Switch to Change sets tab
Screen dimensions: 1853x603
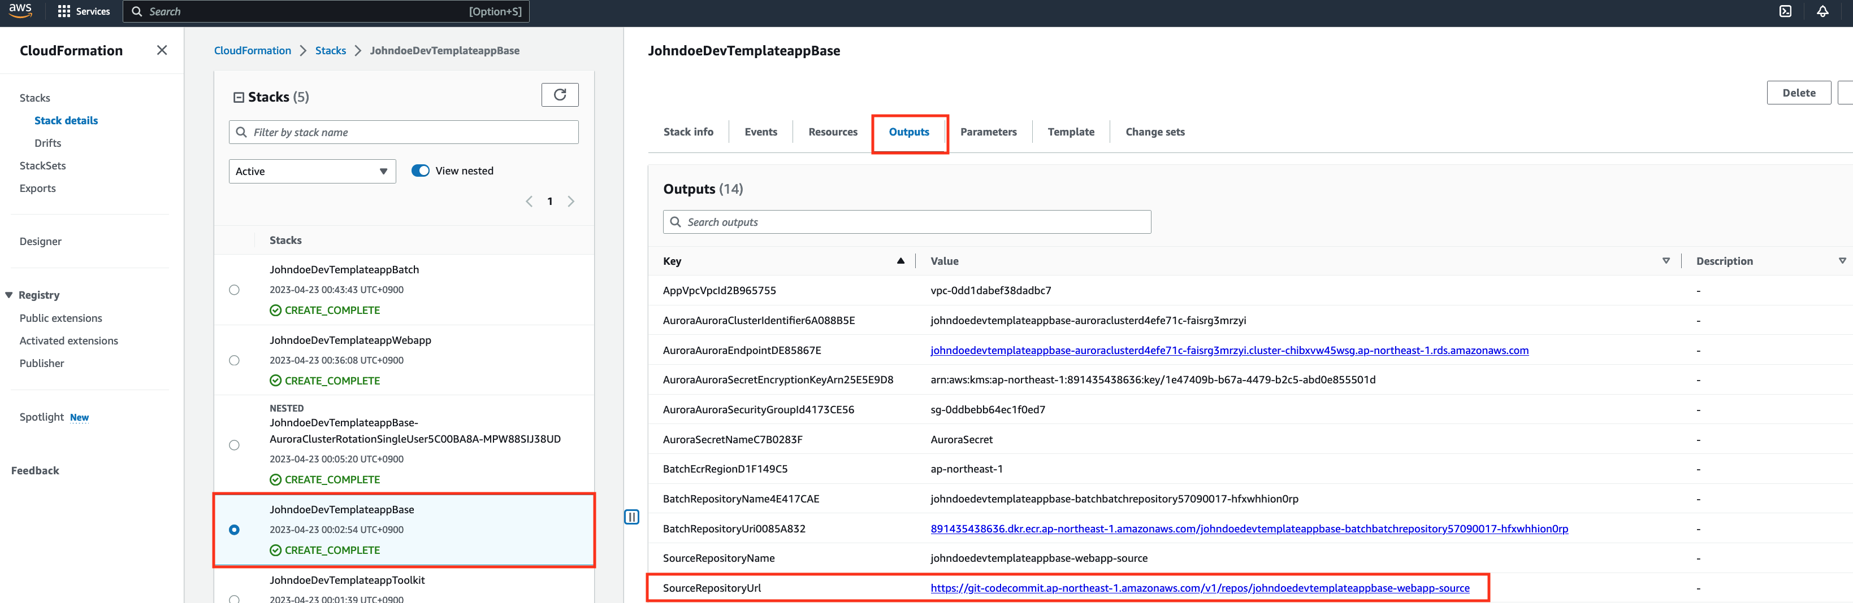click(1155, 132)
